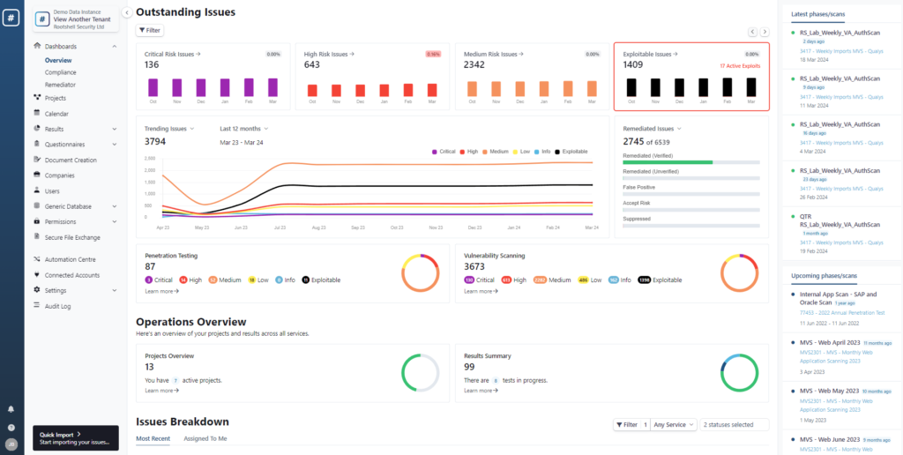Image resolution: width=903 pixels, height=455 pixels.
Task: Click the help question mark icon
Action: click(x=11, y=427)
